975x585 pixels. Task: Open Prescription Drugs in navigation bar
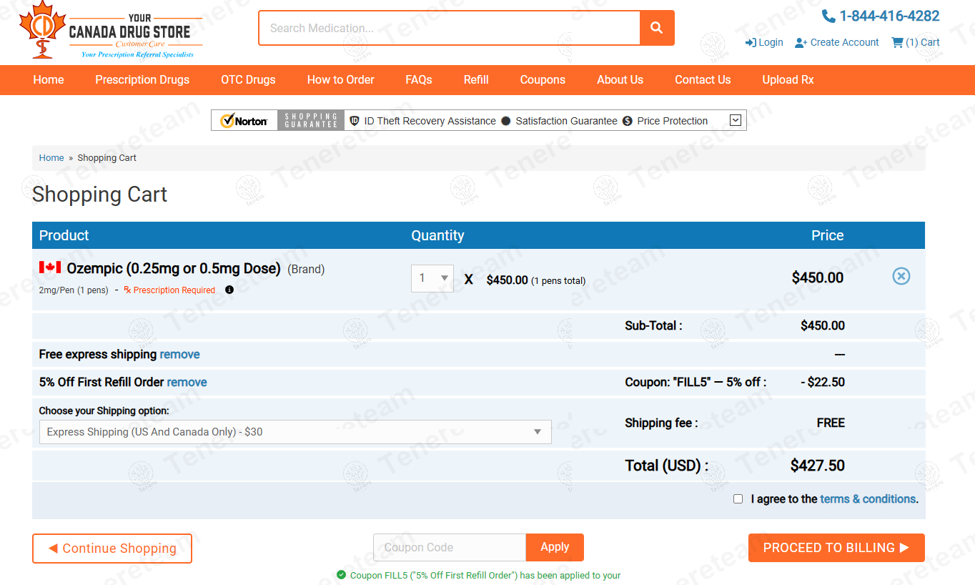point(142,80)
